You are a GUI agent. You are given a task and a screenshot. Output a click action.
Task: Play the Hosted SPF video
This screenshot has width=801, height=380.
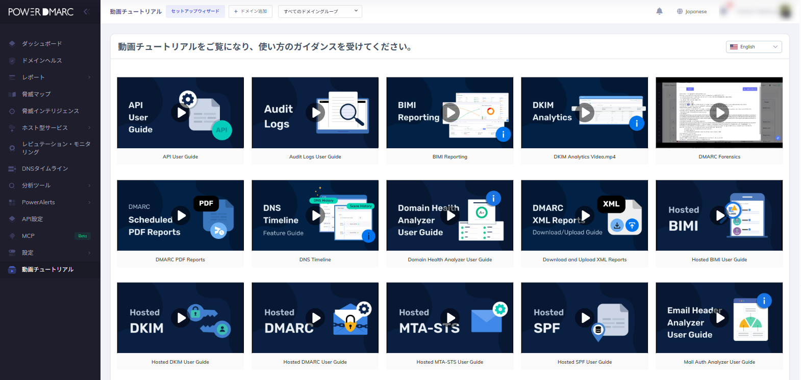click(x=585, y=318)
